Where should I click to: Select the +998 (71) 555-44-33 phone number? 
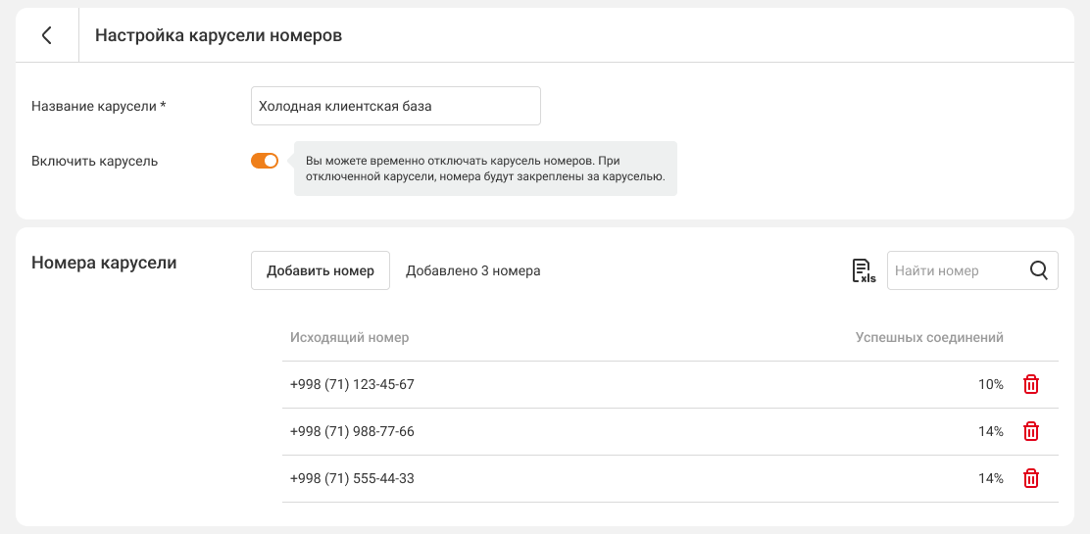(x=352, y=479)
